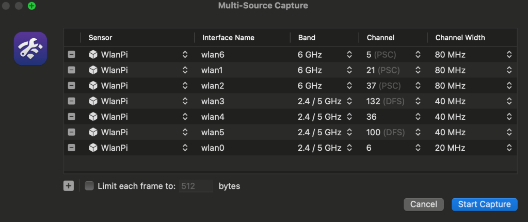Click the Channel column header

380,38
